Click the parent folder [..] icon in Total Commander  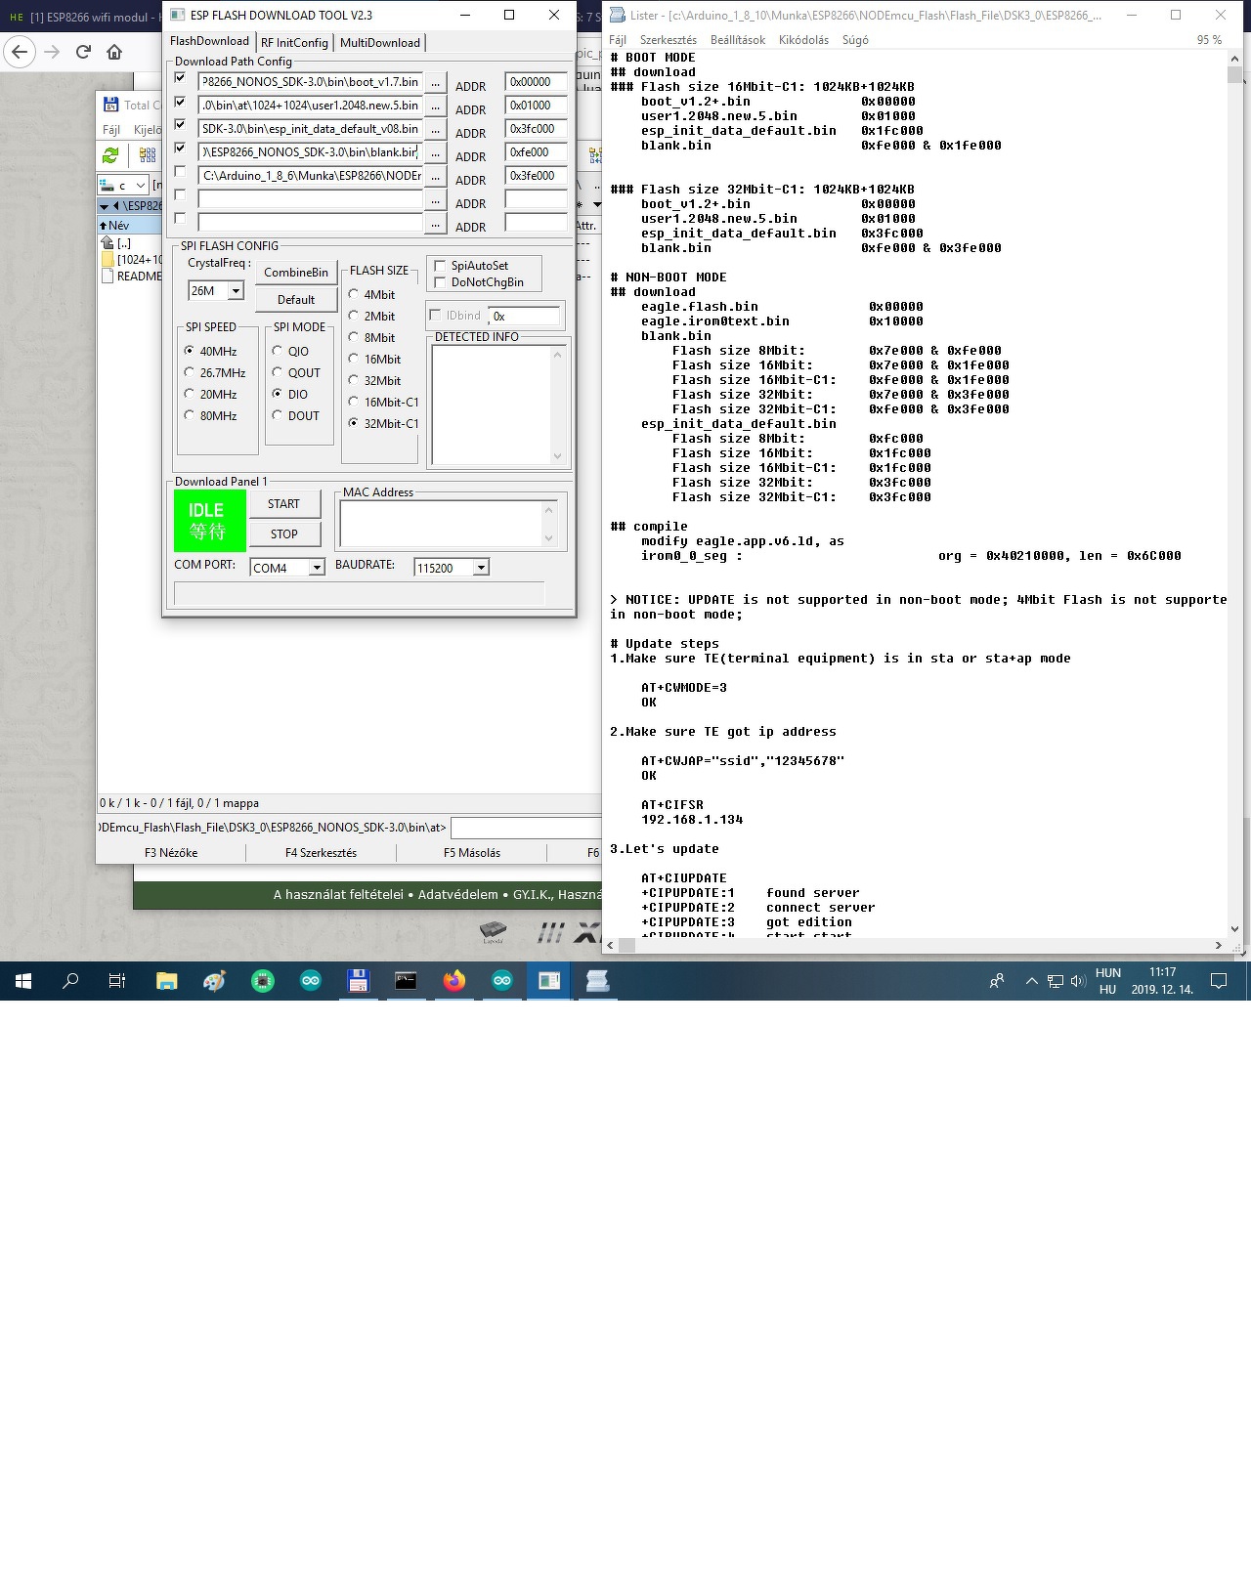pyautogui.click(x=108, y=242)
